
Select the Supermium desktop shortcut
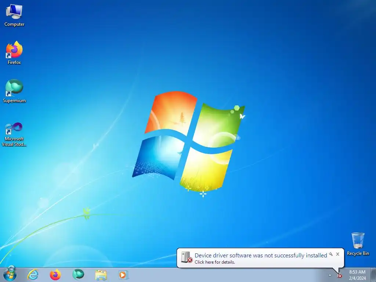[14, 91]
